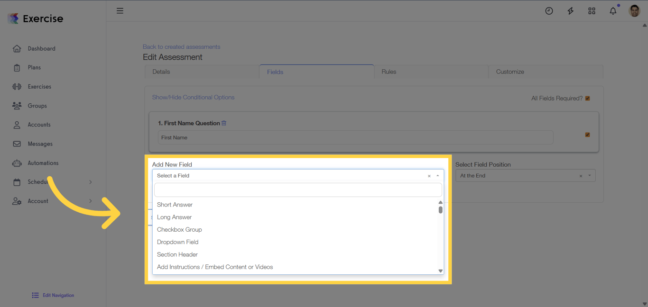Viewport: 648px width, 307px height.
Task: Click Show/Hide Conditional Options
Action: [x=193, y=97]
